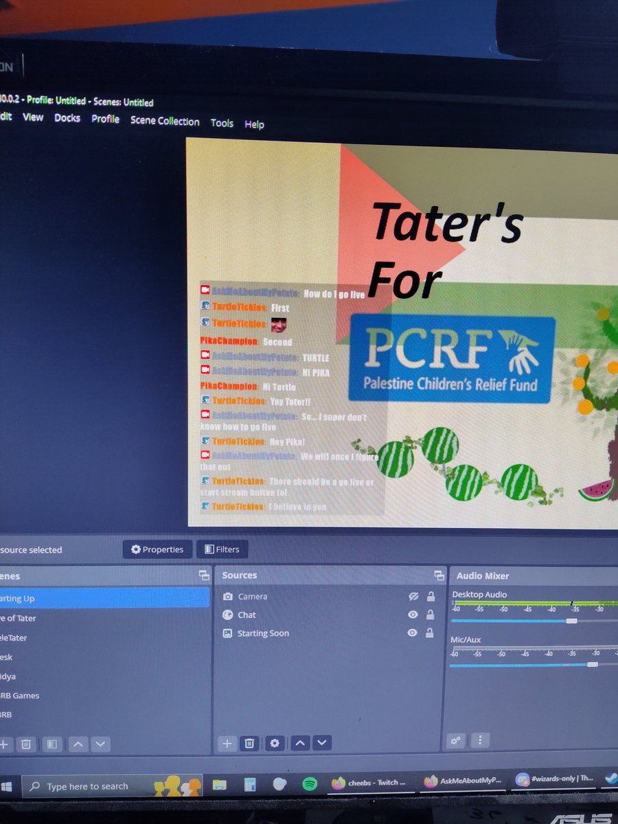Switch to AskMeAboutMyP... Firefox taskbar window
The image size is (618, 824).
click(463, 781)
